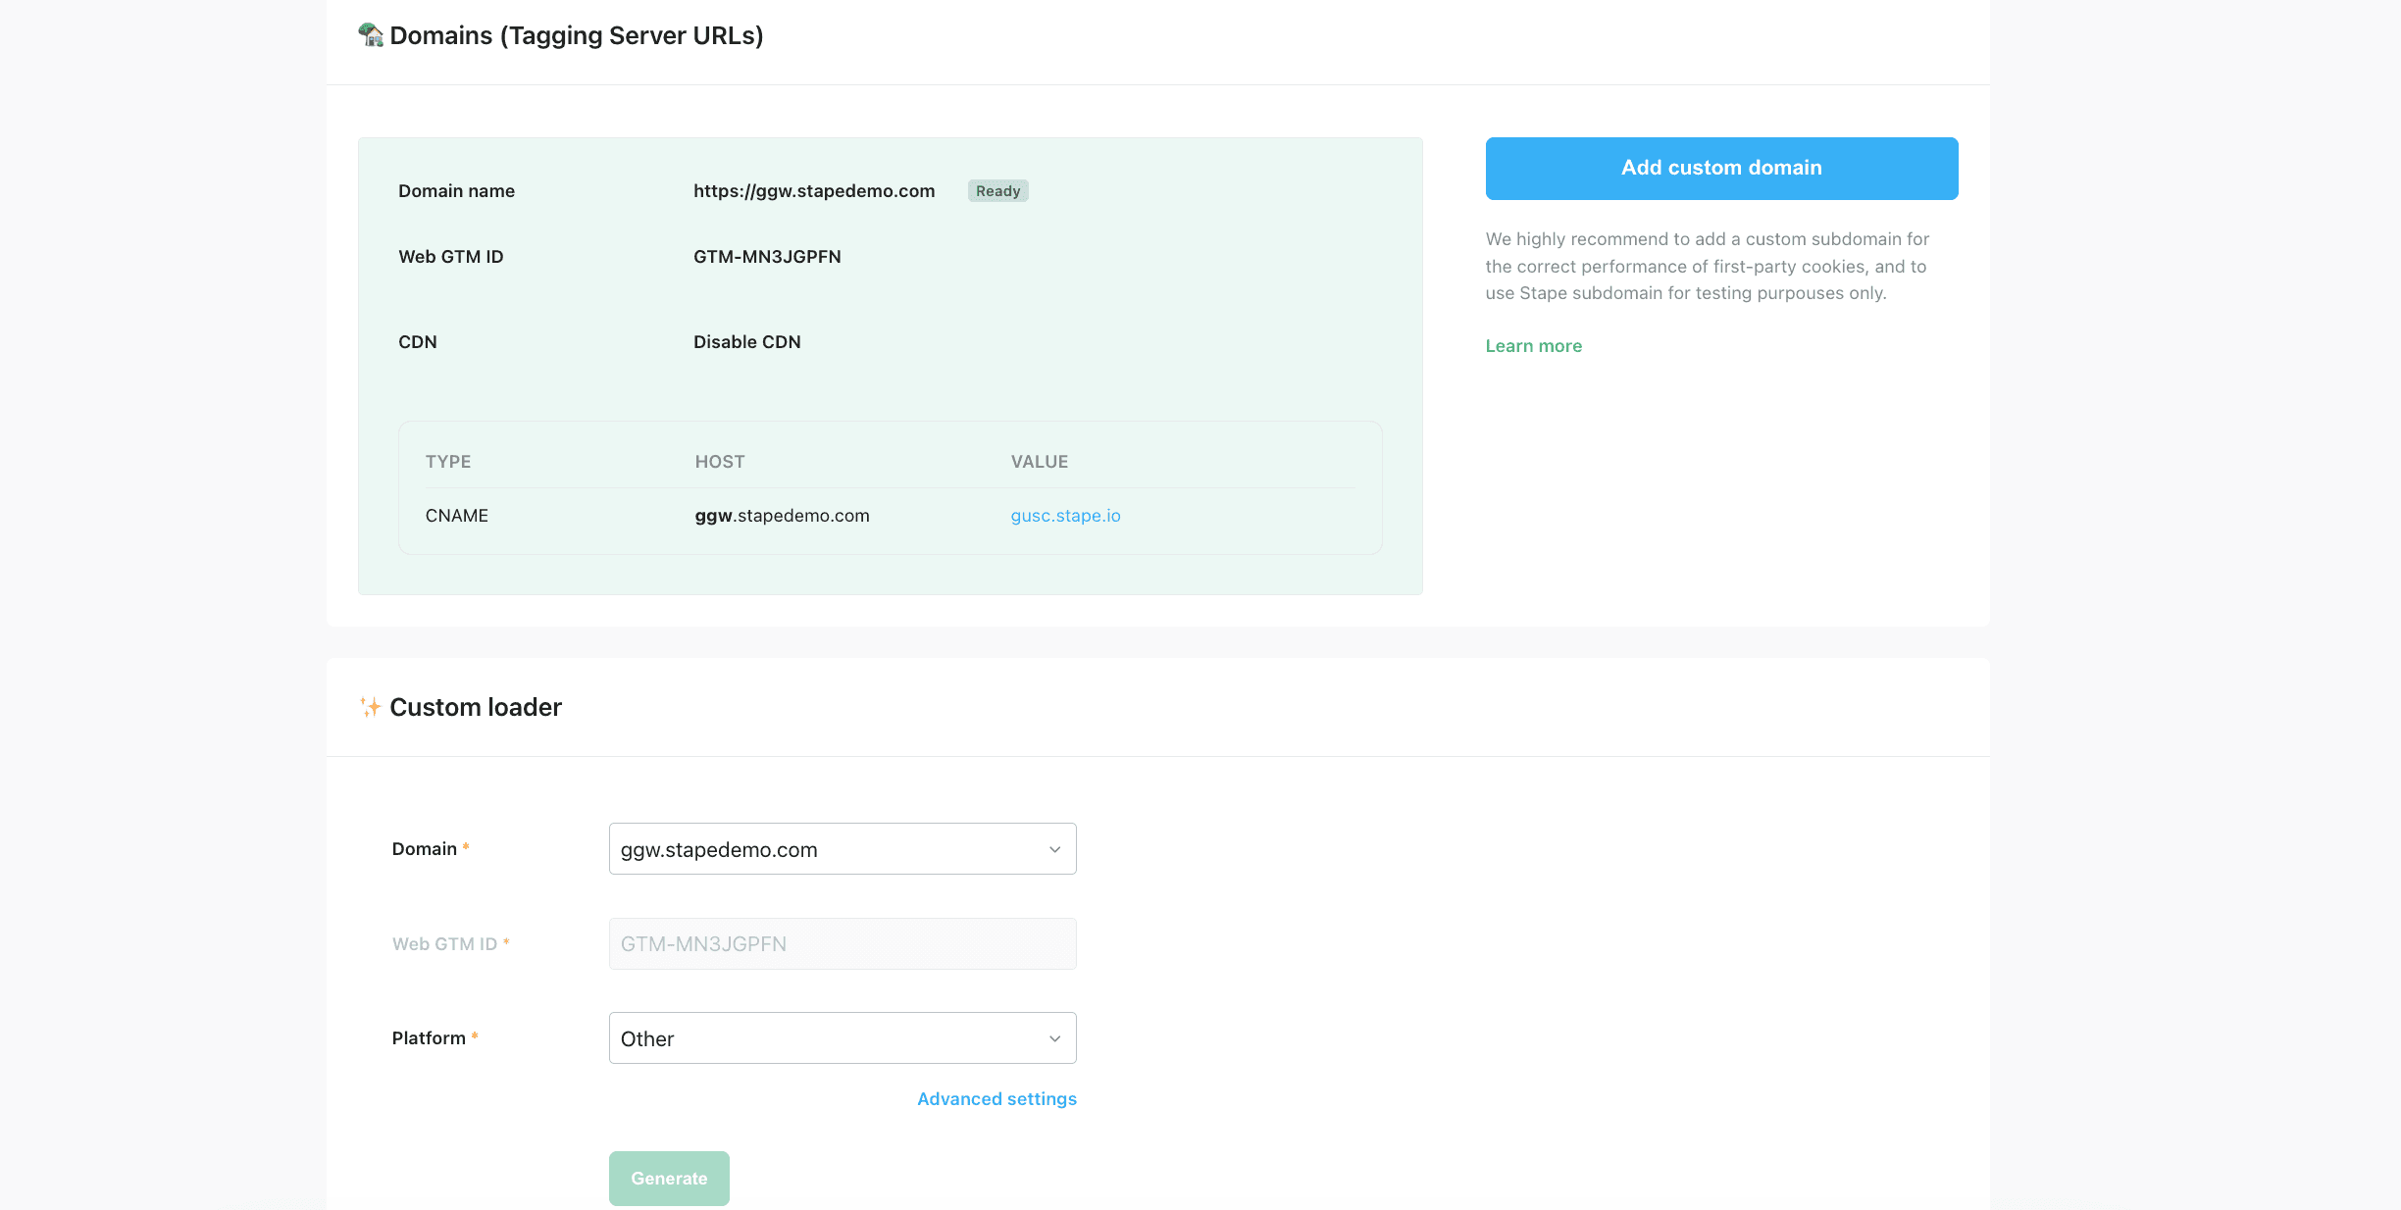
Task: Open Advanced settings link
Action: (996, 1099)
